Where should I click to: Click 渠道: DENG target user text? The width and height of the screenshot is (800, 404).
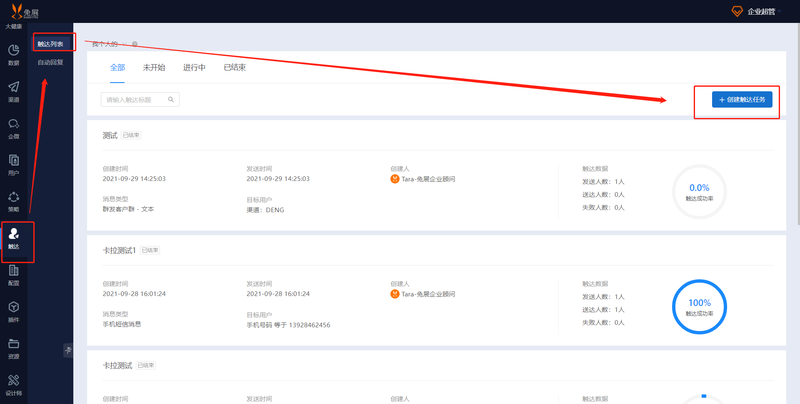265,210
